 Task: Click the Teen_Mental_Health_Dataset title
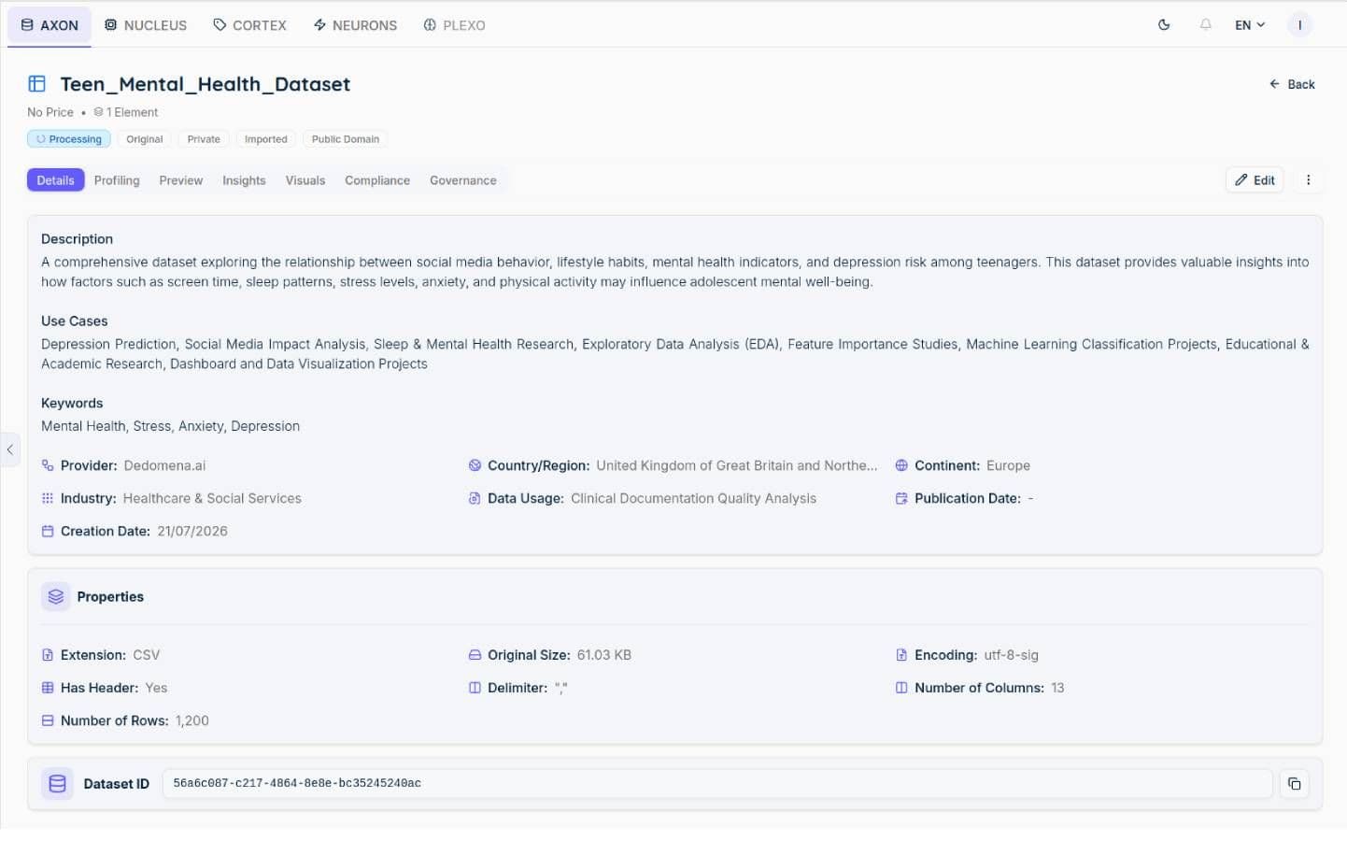click(x=206, y=84)
